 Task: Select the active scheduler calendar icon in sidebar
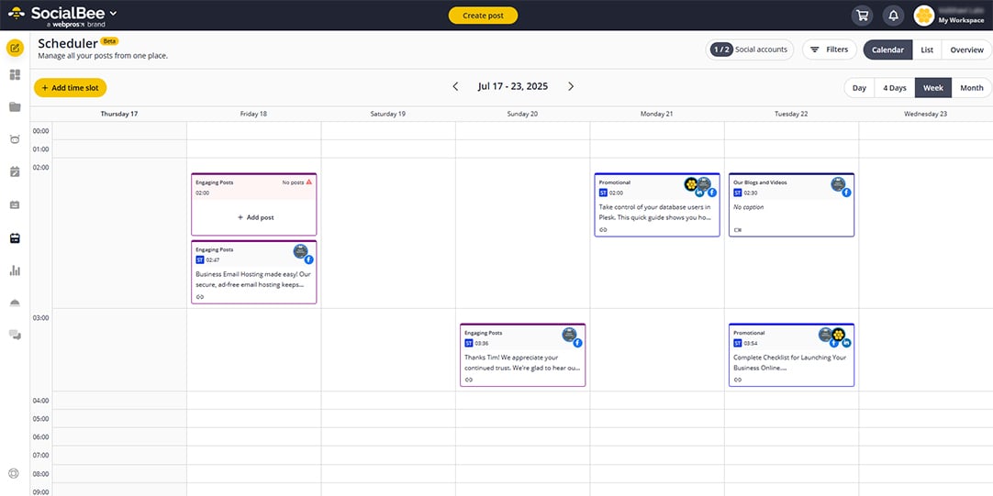(x=16, y=237)
